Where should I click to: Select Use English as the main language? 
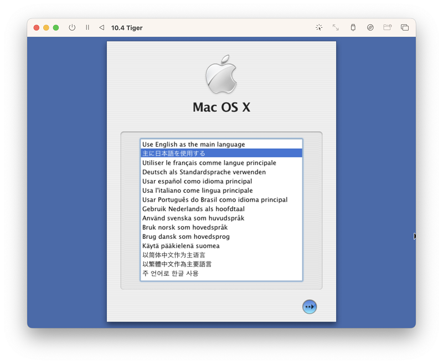221,144
